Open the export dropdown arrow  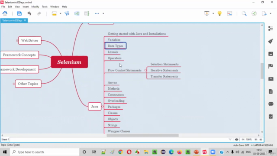271,13
